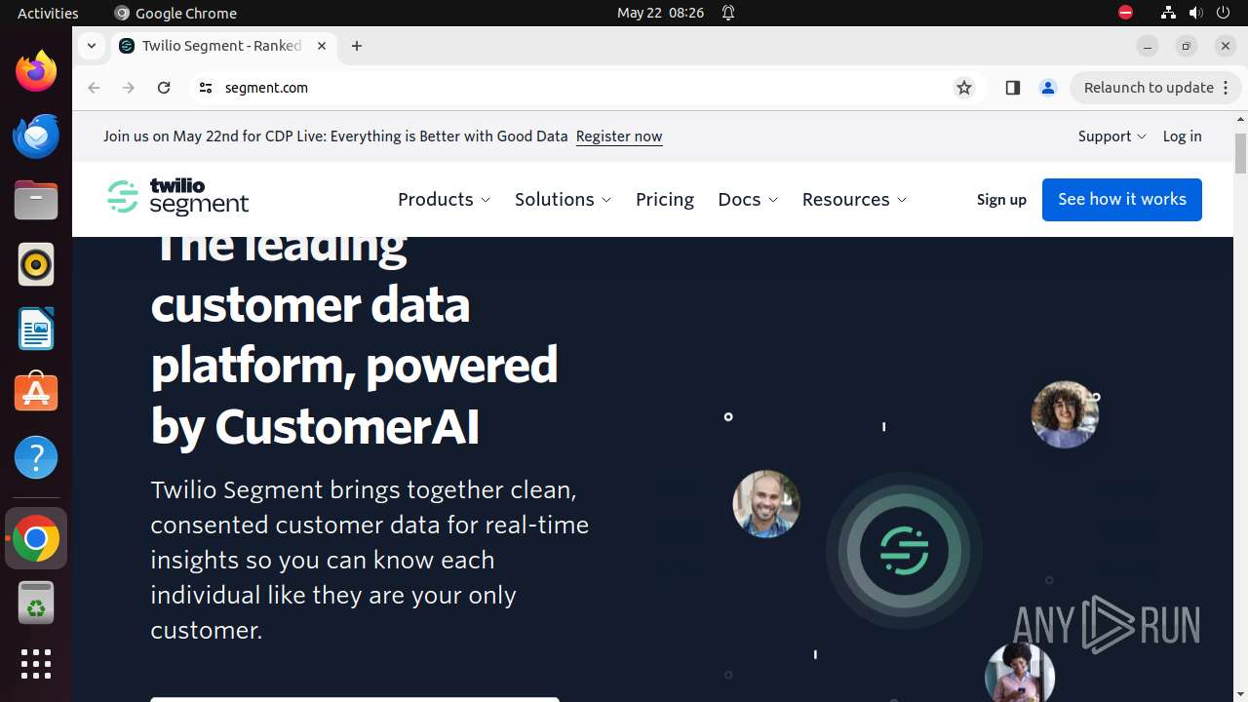Screen dimensions: 1248x702
Task: Close the Twilio Segment tab
Action: point(323,46)
